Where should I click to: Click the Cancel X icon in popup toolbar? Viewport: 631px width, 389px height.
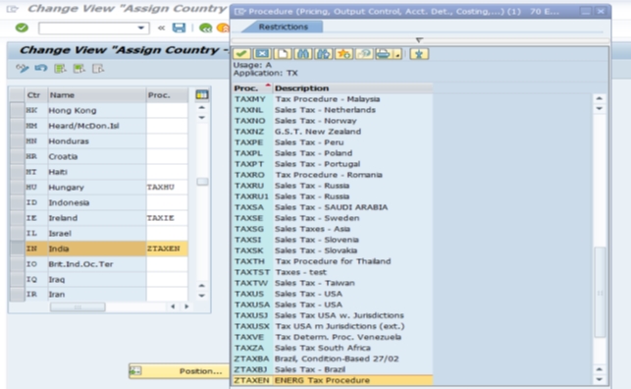[262, 54]
